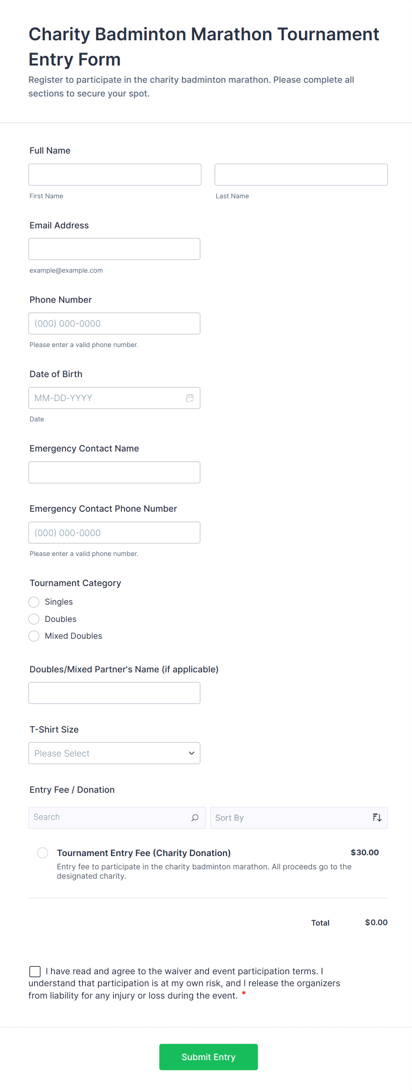The width and height of the screenshot is (412, 1092).
Task: Submit the entry form
Action: [x=208, y=1057]
